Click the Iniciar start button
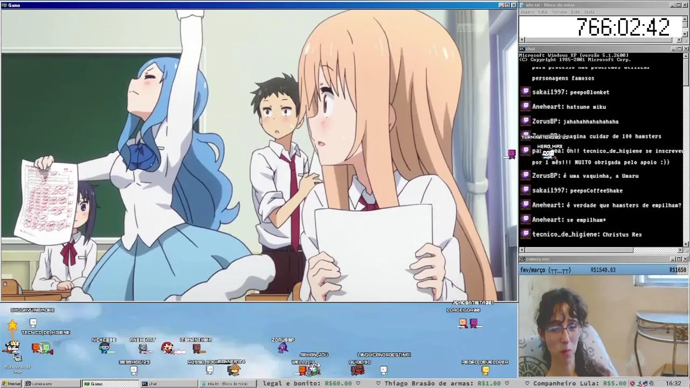 pos(11,384)
